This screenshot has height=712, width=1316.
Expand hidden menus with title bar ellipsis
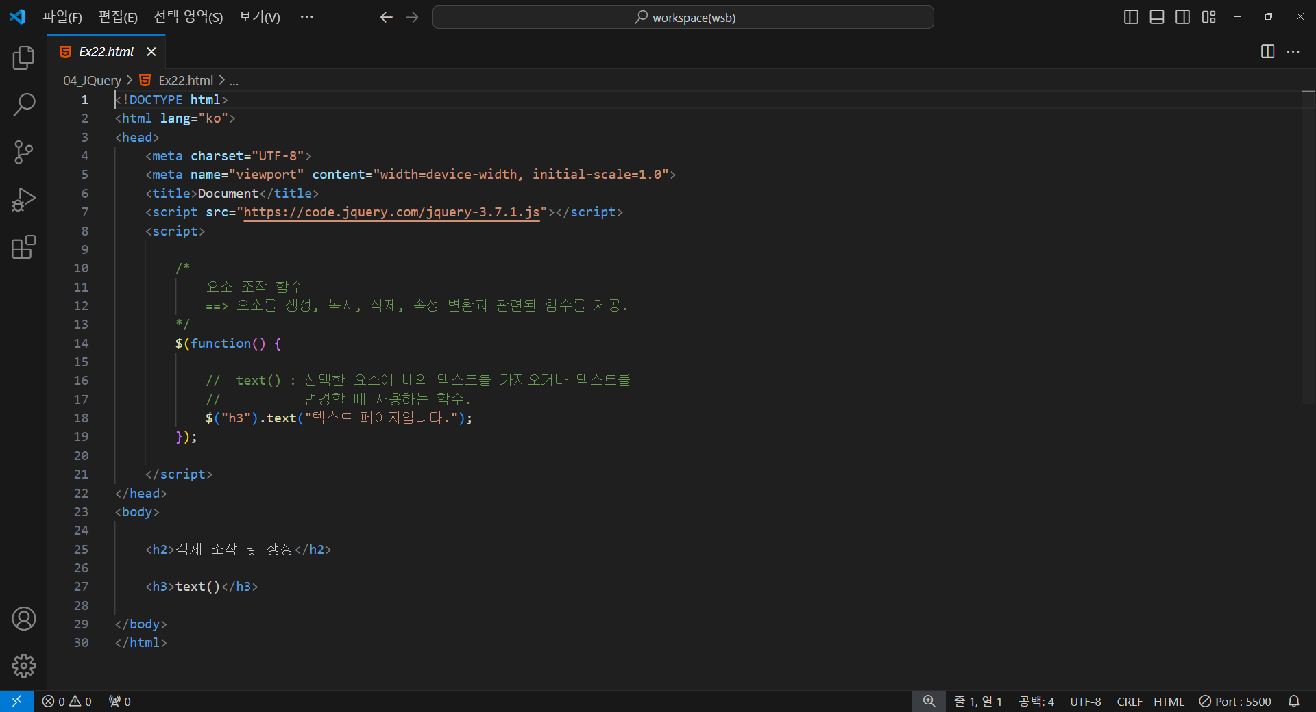(306, 17)
